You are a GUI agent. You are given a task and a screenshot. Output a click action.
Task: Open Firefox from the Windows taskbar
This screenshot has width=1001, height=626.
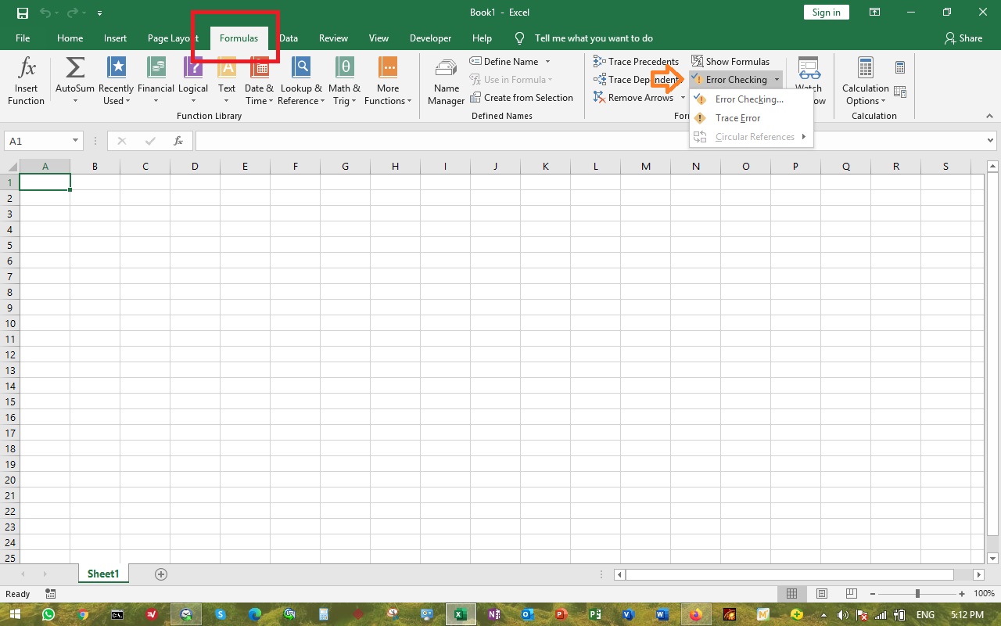tap(696, 614)
